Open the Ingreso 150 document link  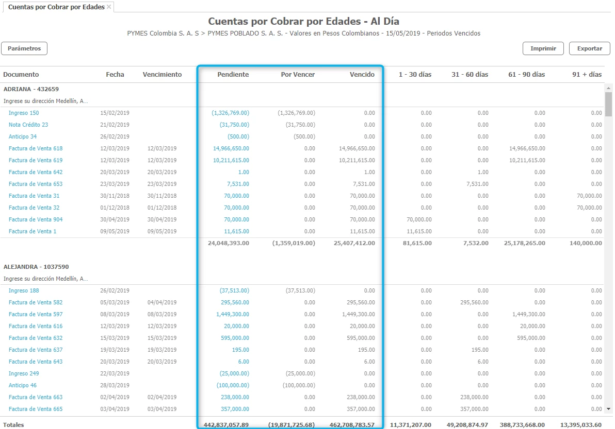coord(24,113)
